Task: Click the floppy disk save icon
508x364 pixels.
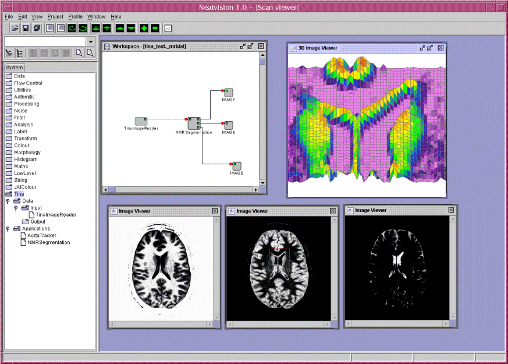Action: pos(26,28)
